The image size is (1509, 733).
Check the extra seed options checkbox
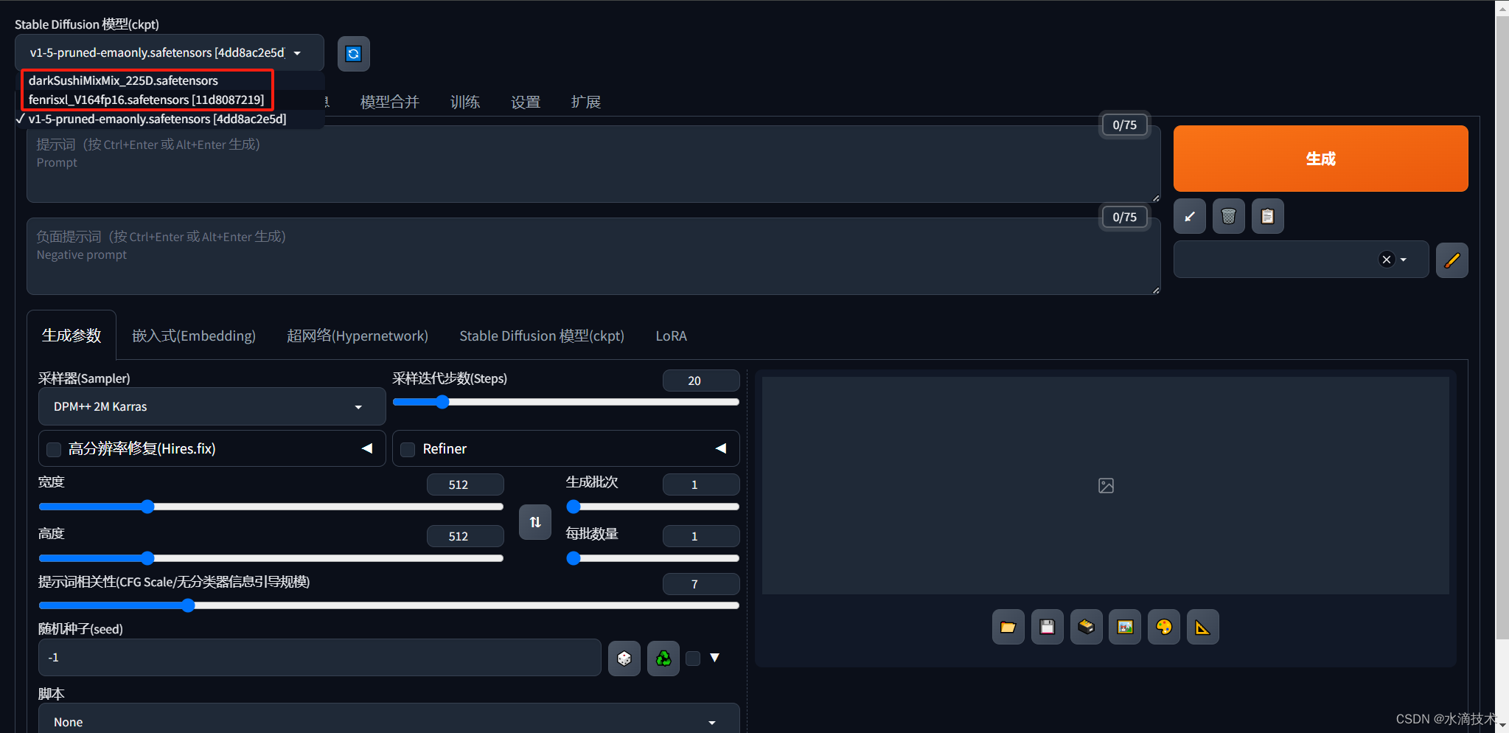click(x=693, y=659)
